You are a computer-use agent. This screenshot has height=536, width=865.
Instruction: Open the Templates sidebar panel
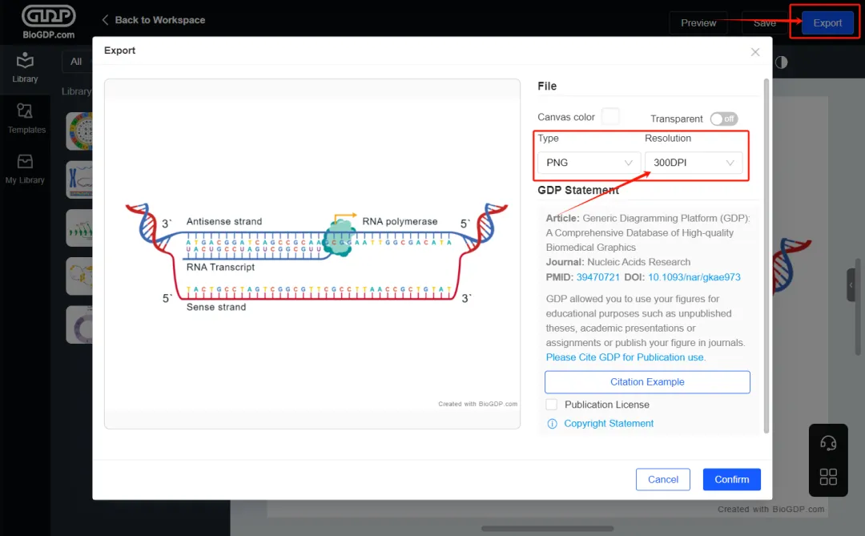(x=26, y=118)
